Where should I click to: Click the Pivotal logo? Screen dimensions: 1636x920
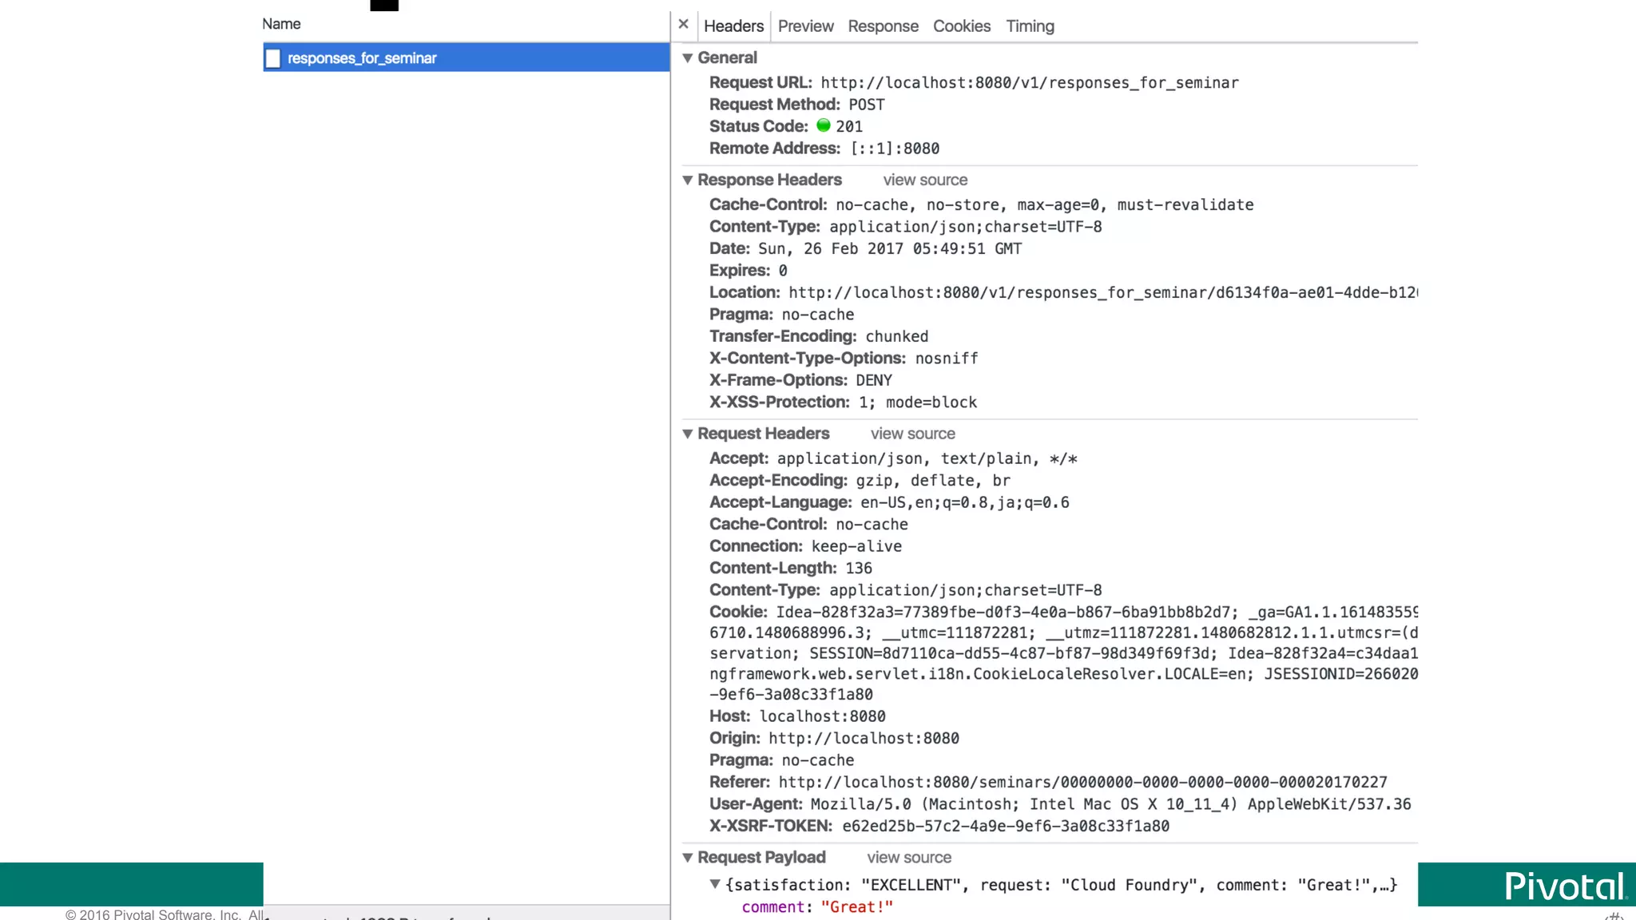(1564, 886)
